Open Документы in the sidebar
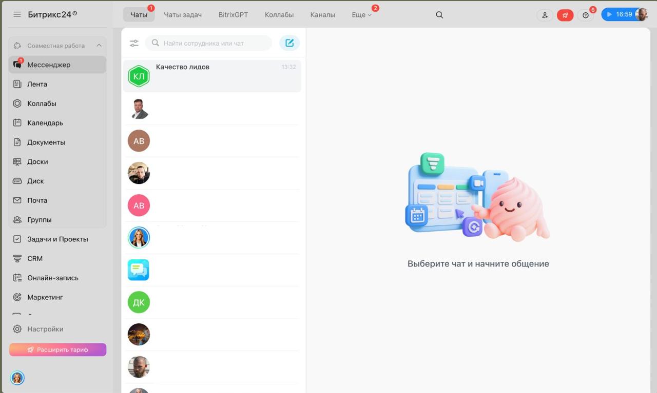The height and width of the screenshot is (393, 657). coord(57,142)
